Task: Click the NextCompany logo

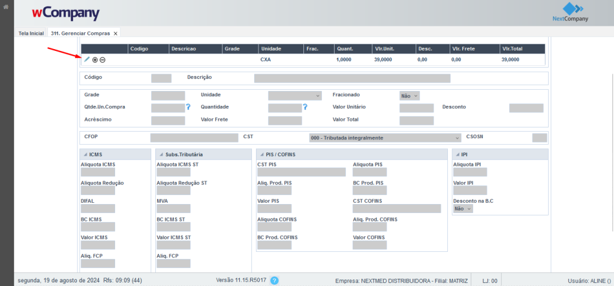Action: (570, 13)
